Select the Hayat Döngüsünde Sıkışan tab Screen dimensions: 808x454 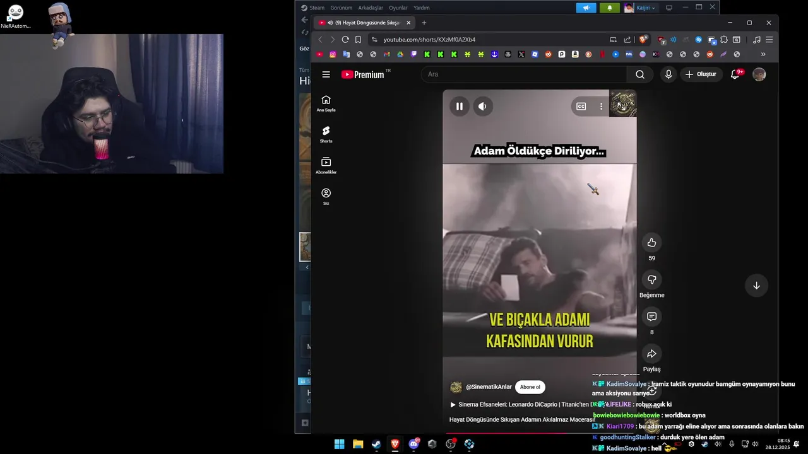pos(365,23)
